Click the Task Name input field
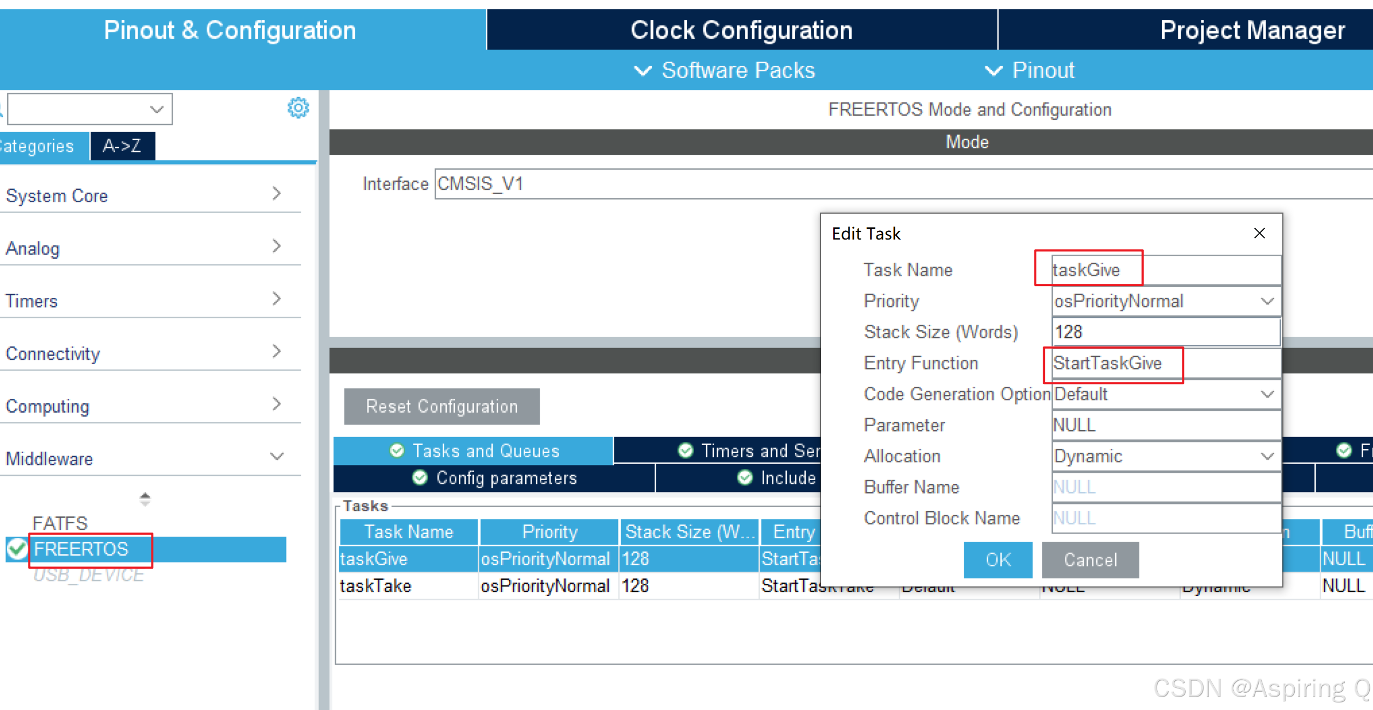This screenshot has height=710, width=1373. point(1166,270)
